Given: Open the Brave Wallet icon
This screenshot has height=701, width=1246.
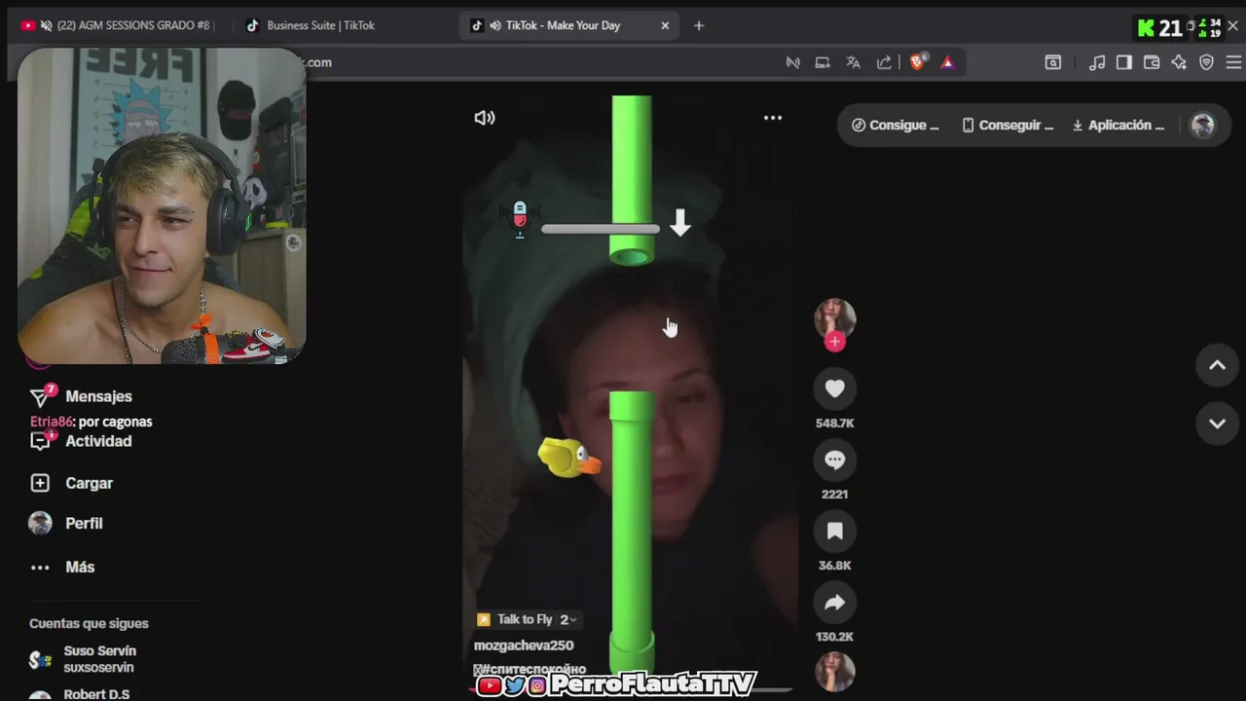Looking at the screenshot, I should (1152, 62).
